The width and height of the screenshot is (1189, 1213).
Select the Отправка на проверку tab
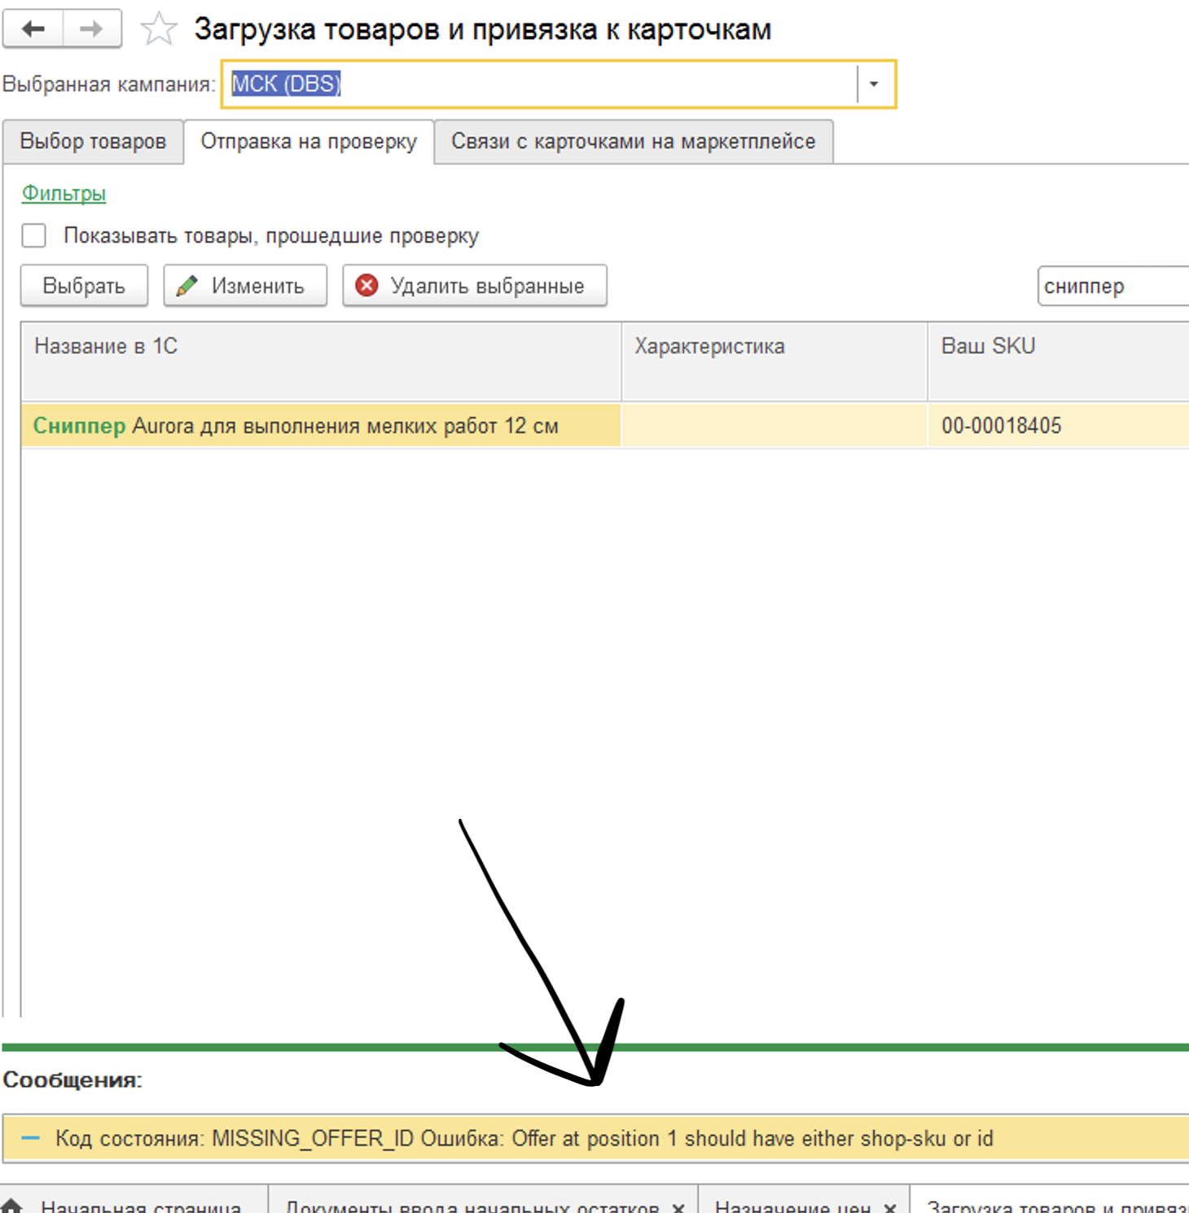pyautogui.click(x=309, y=142)
